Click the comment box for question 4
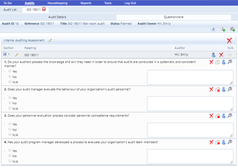Viewport: 238px width, 167px height. pos(190,156)
